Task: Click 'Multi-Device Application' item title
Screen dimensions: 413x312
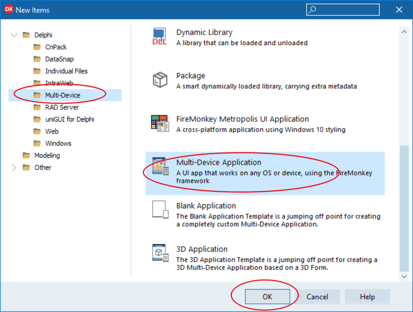Action: [x=219, y=162]
